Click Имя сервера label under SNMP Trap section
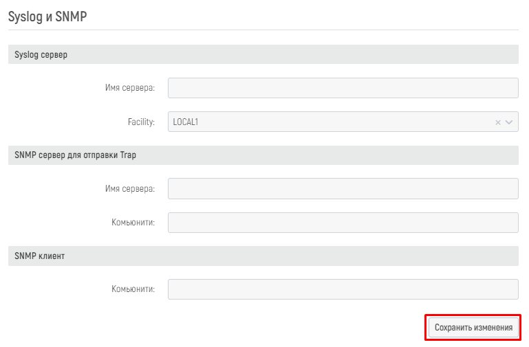The image size is (529, 347). 130,189
